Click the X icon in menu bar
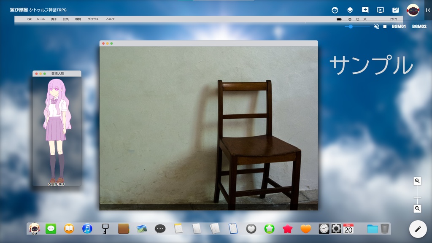Screen dimensions: 432x243 (365, 19)
